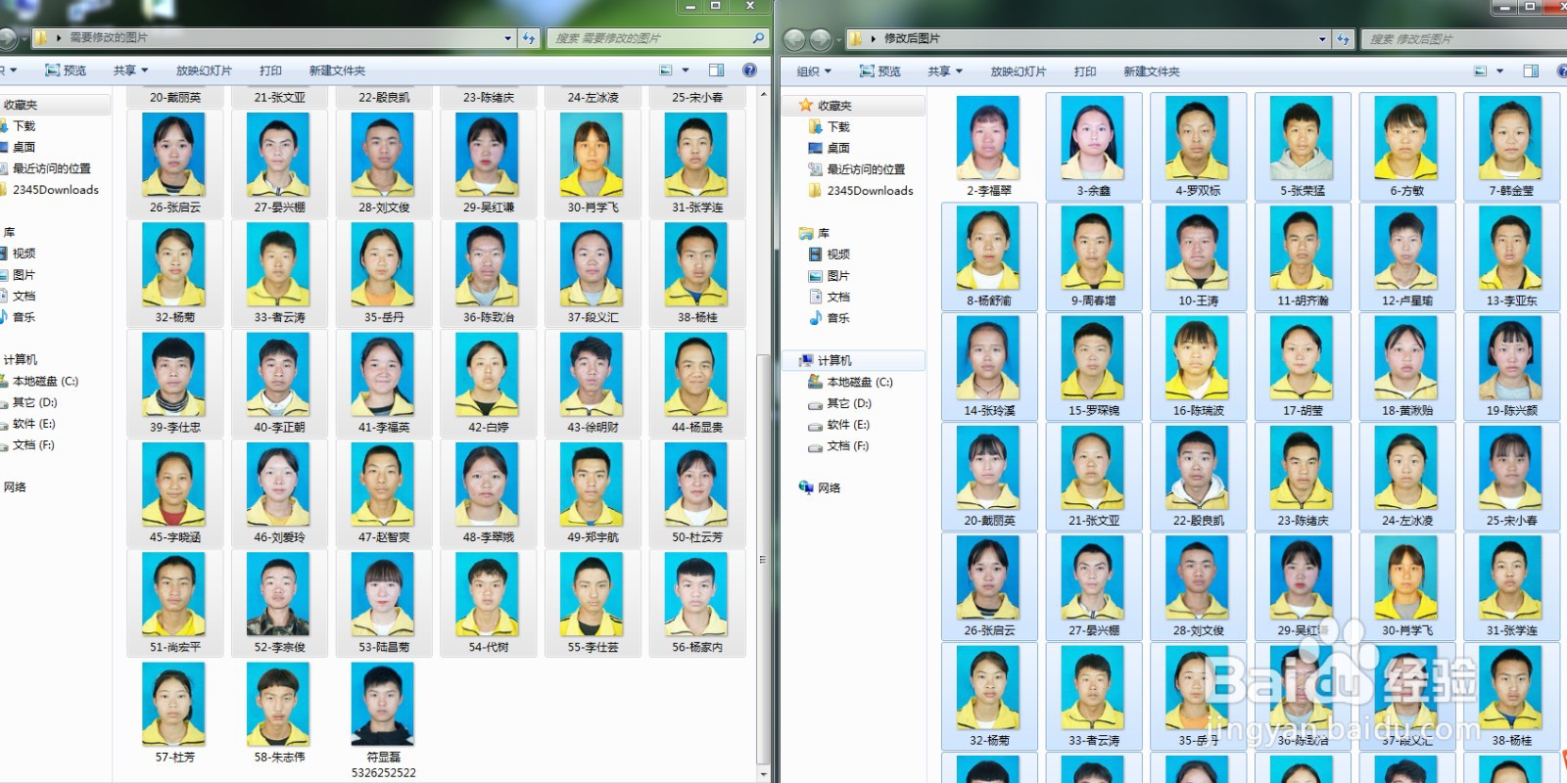
Task: Open the 音乐 library in the right window sidebar
Action: pyautogui.click(x=829, y=318)
